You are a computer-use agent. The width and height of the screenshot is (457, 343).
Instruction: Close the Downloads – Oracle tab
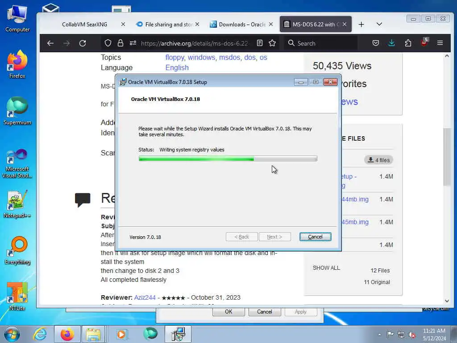271,24
